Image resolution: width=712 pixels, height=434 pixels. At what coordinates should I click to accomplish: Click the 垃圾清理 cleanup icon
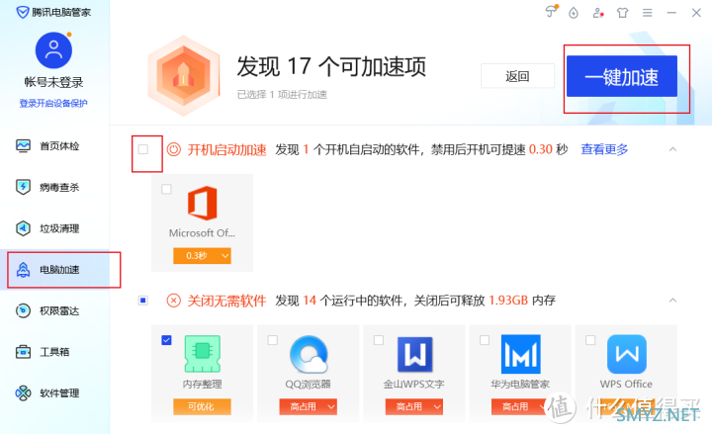tap(23, 228)
